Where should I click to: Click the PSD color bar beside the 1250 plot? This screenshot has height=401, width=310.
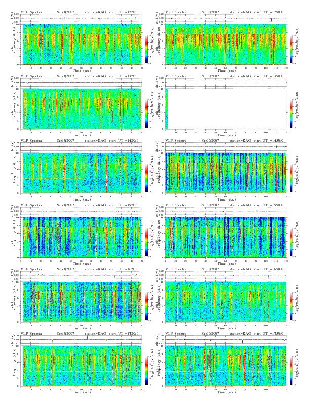[292, 49]
